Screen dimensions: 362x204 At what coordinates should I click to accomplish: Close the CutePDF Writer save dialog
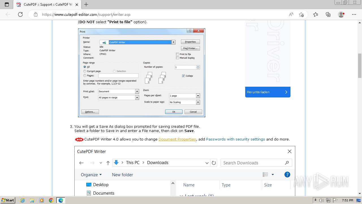click(290, 151)
